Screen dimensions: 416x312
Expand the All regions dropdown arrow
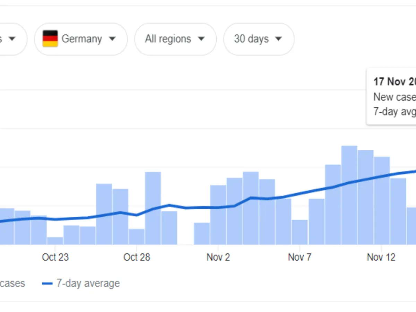coord(201,39)
